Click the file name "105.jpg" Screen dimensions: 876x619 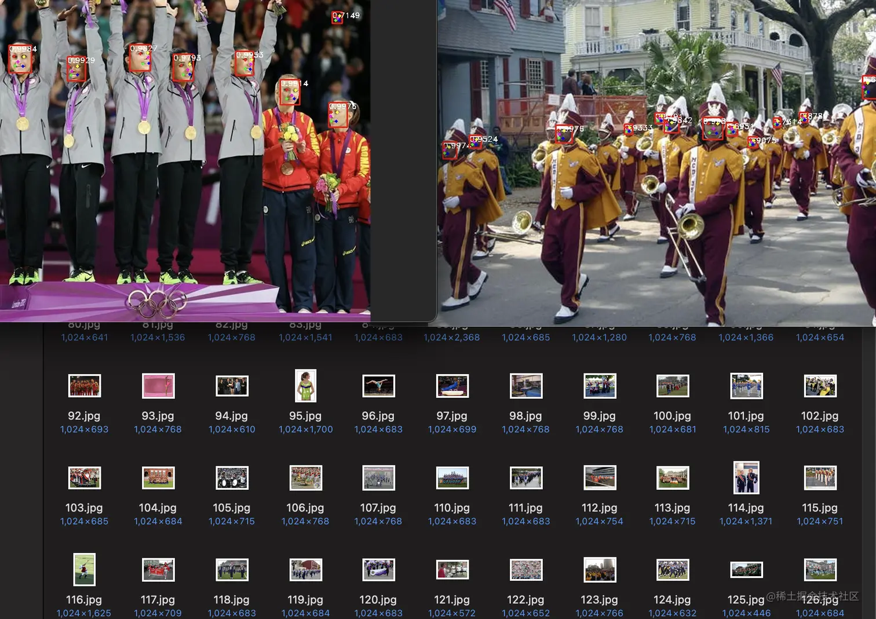[x=232, y=508]
